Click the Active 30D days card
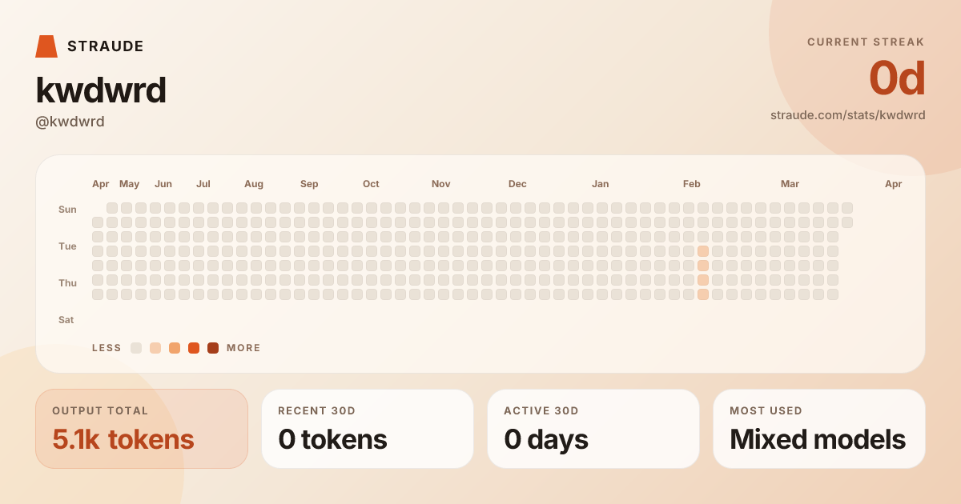Viewport: 961px width, 504px height. tap(593, 429)
